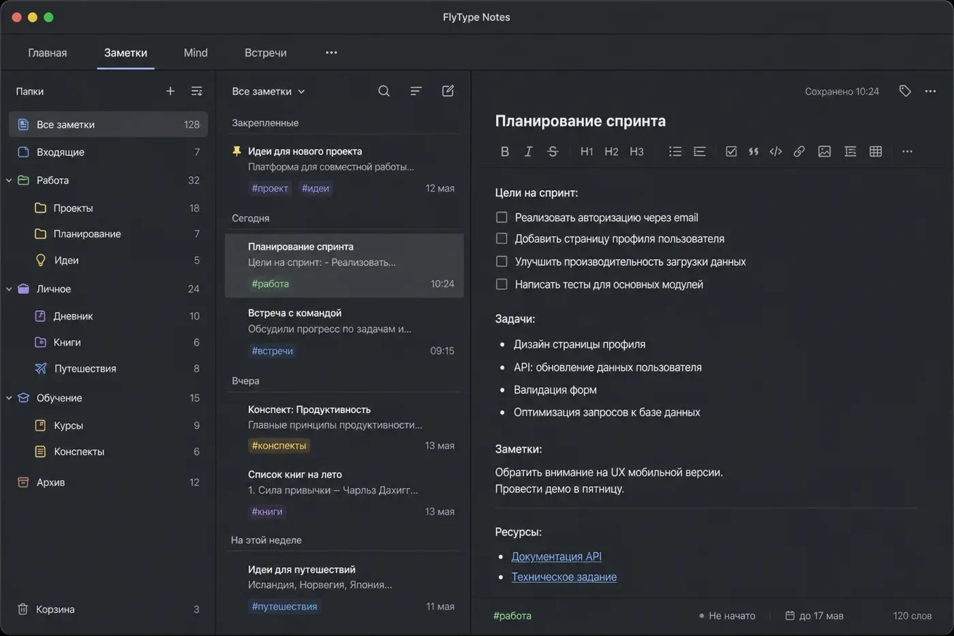This screenshot has height=636, width=954.
Task: Change the due date 'до 17 мая'
Action: tap(814, 616)
